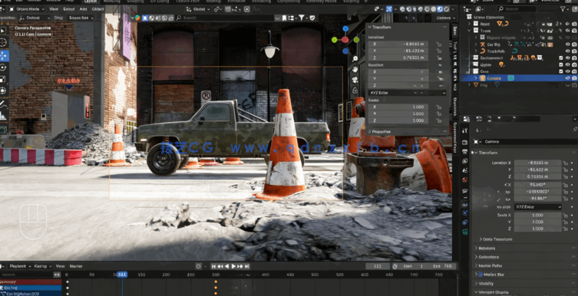
Task: Expand the Motion Paths panel
Action: [x=490, y=266]
